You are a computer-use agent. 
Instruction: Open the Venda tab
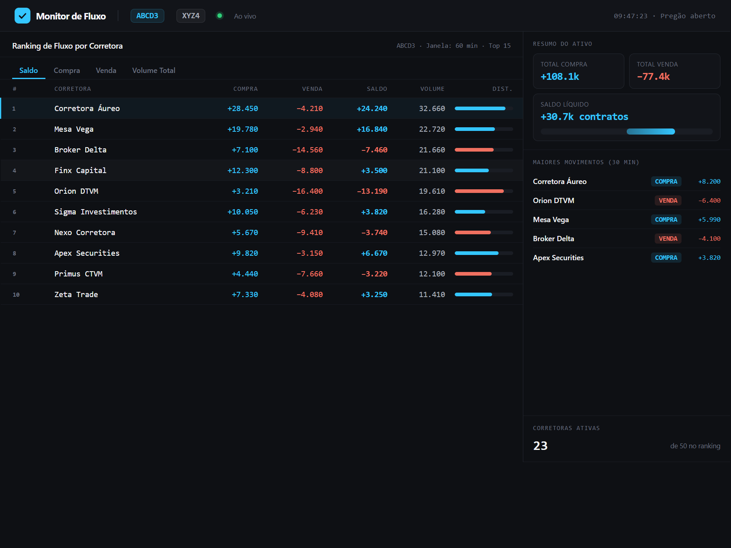106,71
